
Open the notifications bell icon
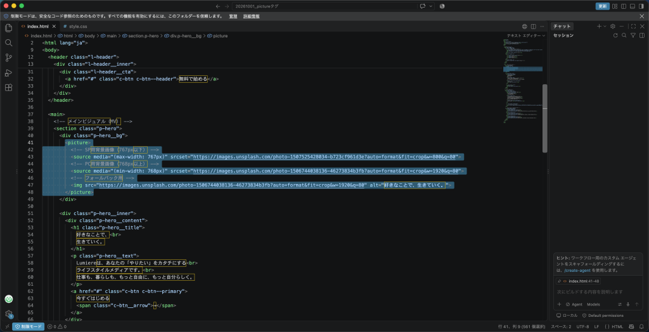coord(641,327)
